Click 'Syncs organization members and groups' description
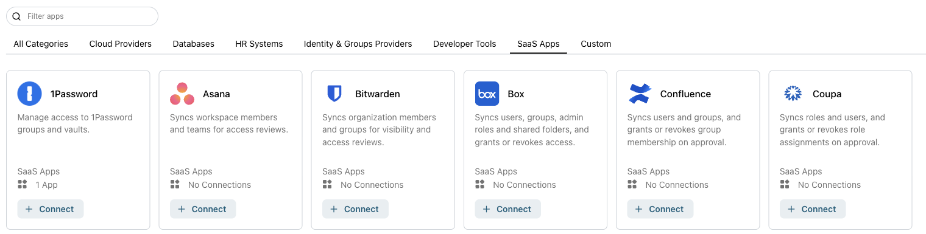This screenshot has height=234, width=926. (379, 130)
